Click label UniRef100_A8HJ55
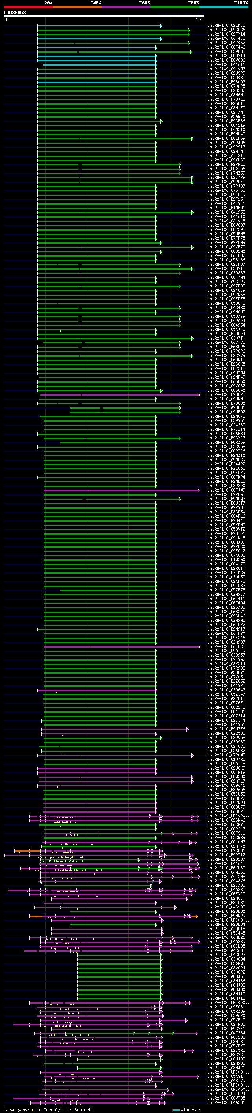Screen dimensions: 252x1113 [x=226, y=976]
